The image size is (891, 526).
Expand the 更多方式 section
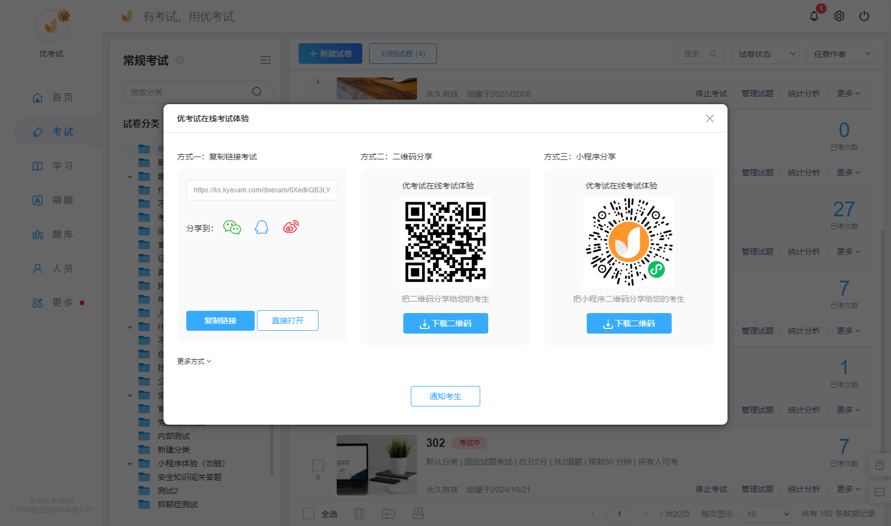[x=194, y=361]
